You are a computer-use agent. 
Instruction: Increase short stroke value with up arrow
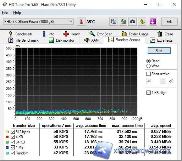[163, 80]
